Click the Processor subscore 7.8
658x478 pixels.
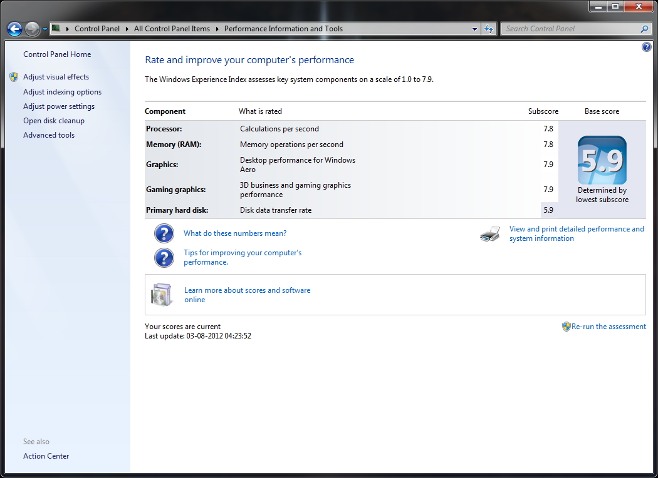[548, 129]
